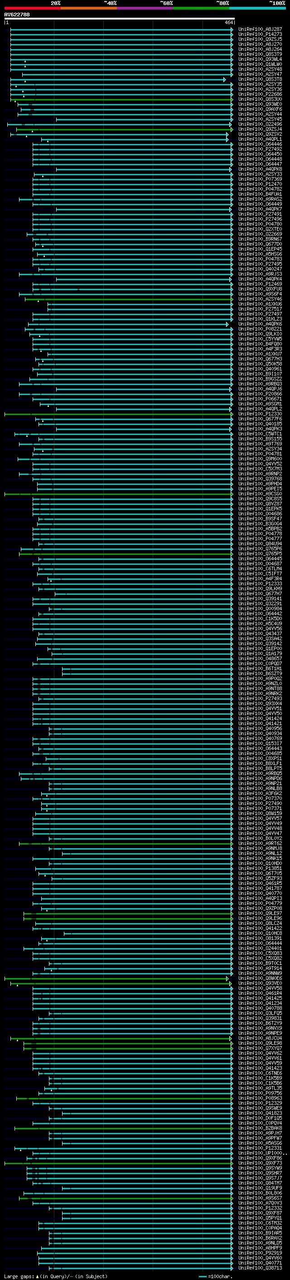Screen dimensions: 290x1280
Task: Select the UniRef100_A9RAS2 label
Action: pyautogui.click(x=260, y=199)
